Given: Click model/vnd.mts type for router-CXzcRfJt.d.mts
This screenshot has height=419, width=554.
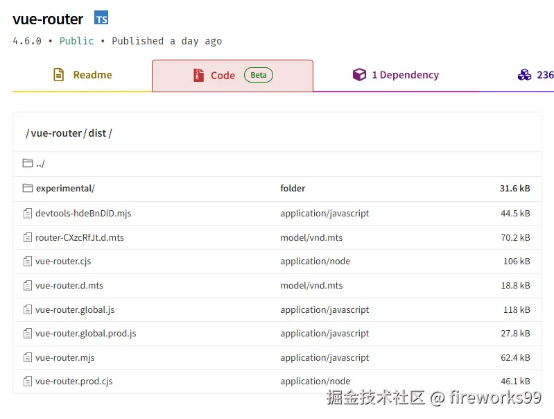Looking at the screenshot, I should coord(311,238).
